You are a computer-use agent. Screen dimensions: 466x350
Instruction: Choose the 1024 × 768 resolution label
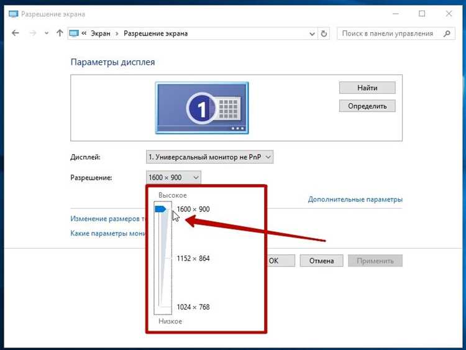[x=193, y=307]
